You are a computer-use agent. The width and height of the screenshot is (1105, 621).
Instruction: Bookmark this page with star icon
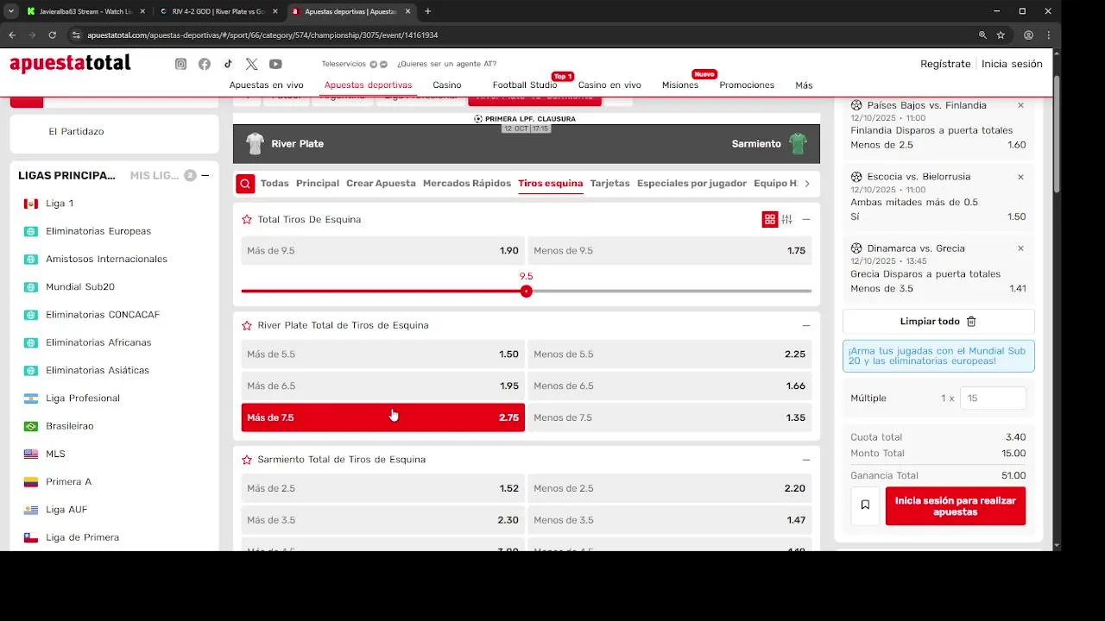1001,35
